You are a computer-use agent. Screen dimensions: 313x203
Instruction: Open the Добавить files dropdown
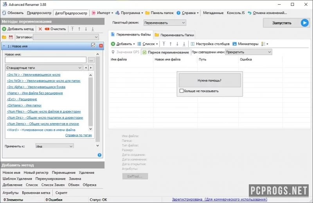123,44
